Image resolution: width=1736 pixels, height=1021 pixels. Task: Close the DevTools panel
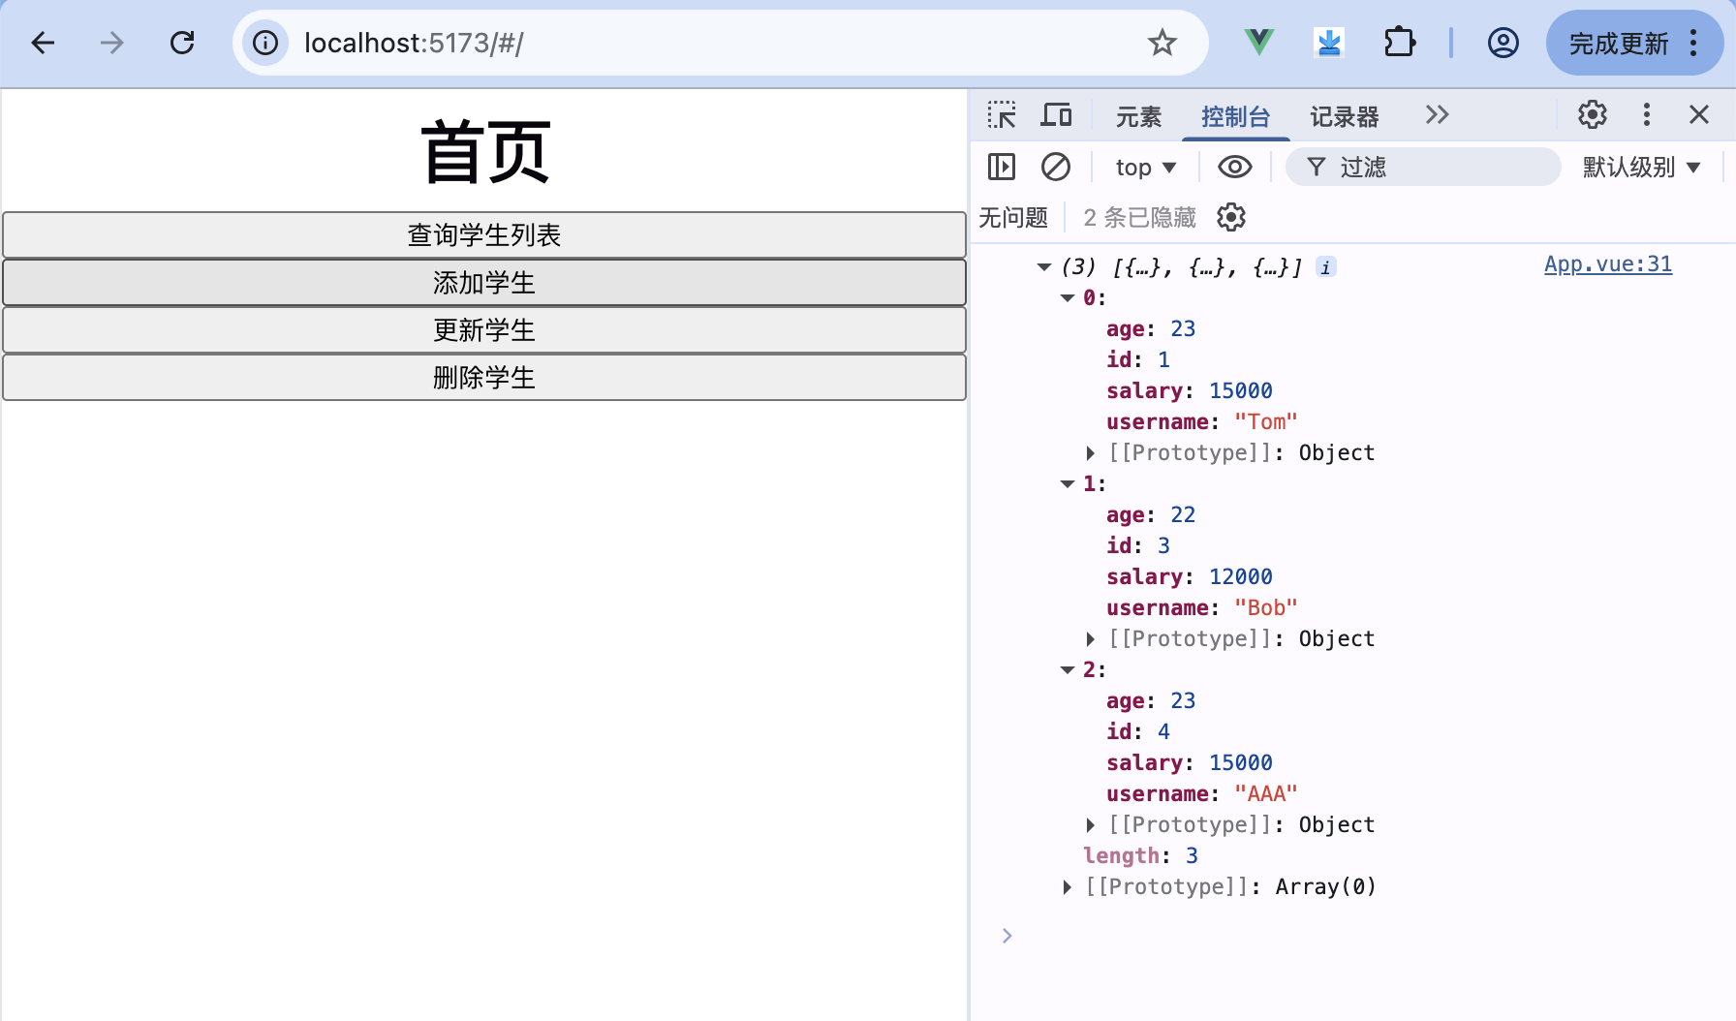pyautogui.click(x=1698, y=115)
